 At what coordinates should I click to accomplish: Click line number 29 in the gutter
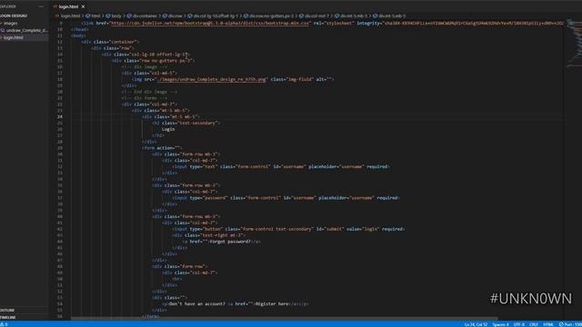pos(60,148)
